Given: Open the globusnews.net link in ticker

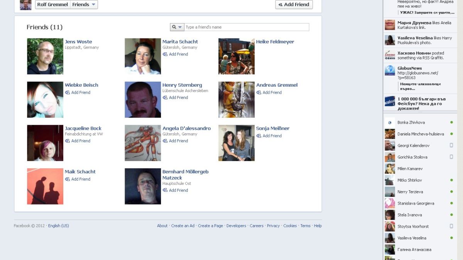Looking at the screenshot, I should 418,75.
